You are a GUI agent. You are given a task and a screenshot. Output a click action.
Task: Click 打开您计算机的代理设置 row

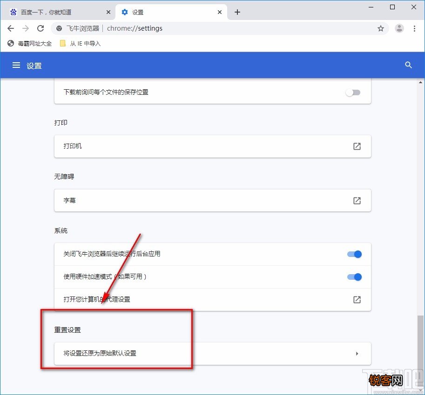point(212,299)
